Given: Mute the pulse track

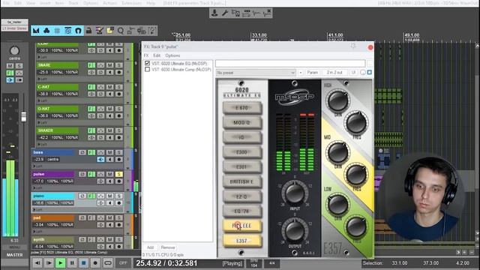Looking at the screenshot, I should [109, 174].
